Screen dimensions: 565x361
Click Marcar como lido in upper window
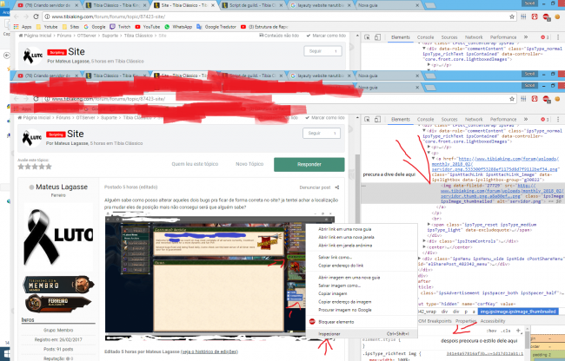tap(326, 36)
